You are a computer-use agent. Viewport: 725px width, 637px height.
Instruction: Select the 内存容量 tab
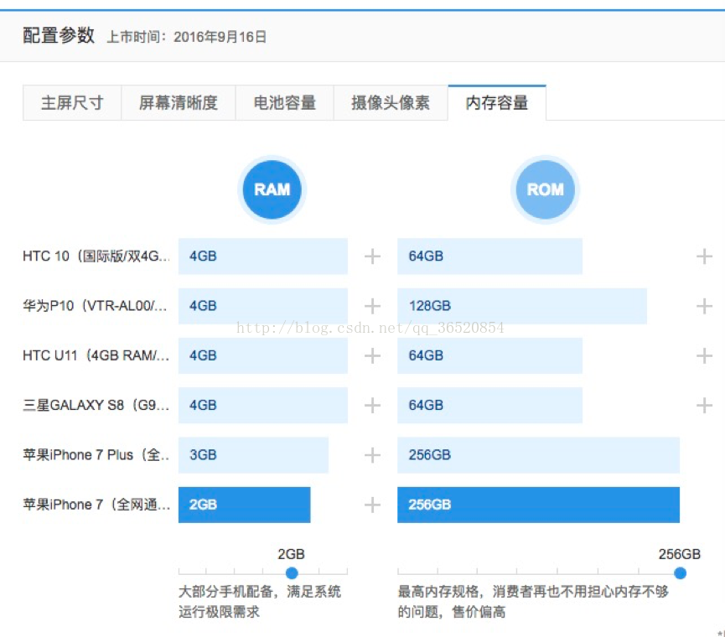(497, 102)
